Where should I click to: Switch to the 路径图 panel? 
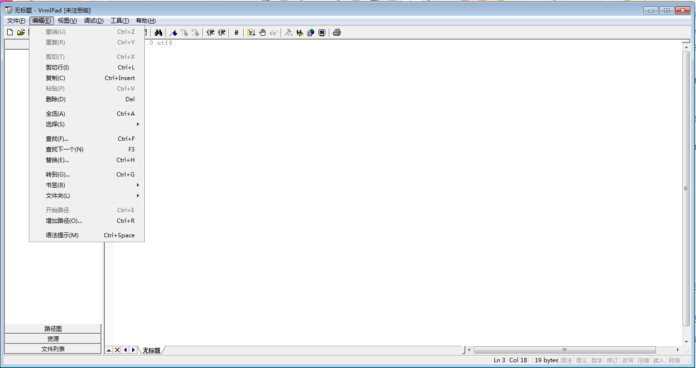coord(53,328)
